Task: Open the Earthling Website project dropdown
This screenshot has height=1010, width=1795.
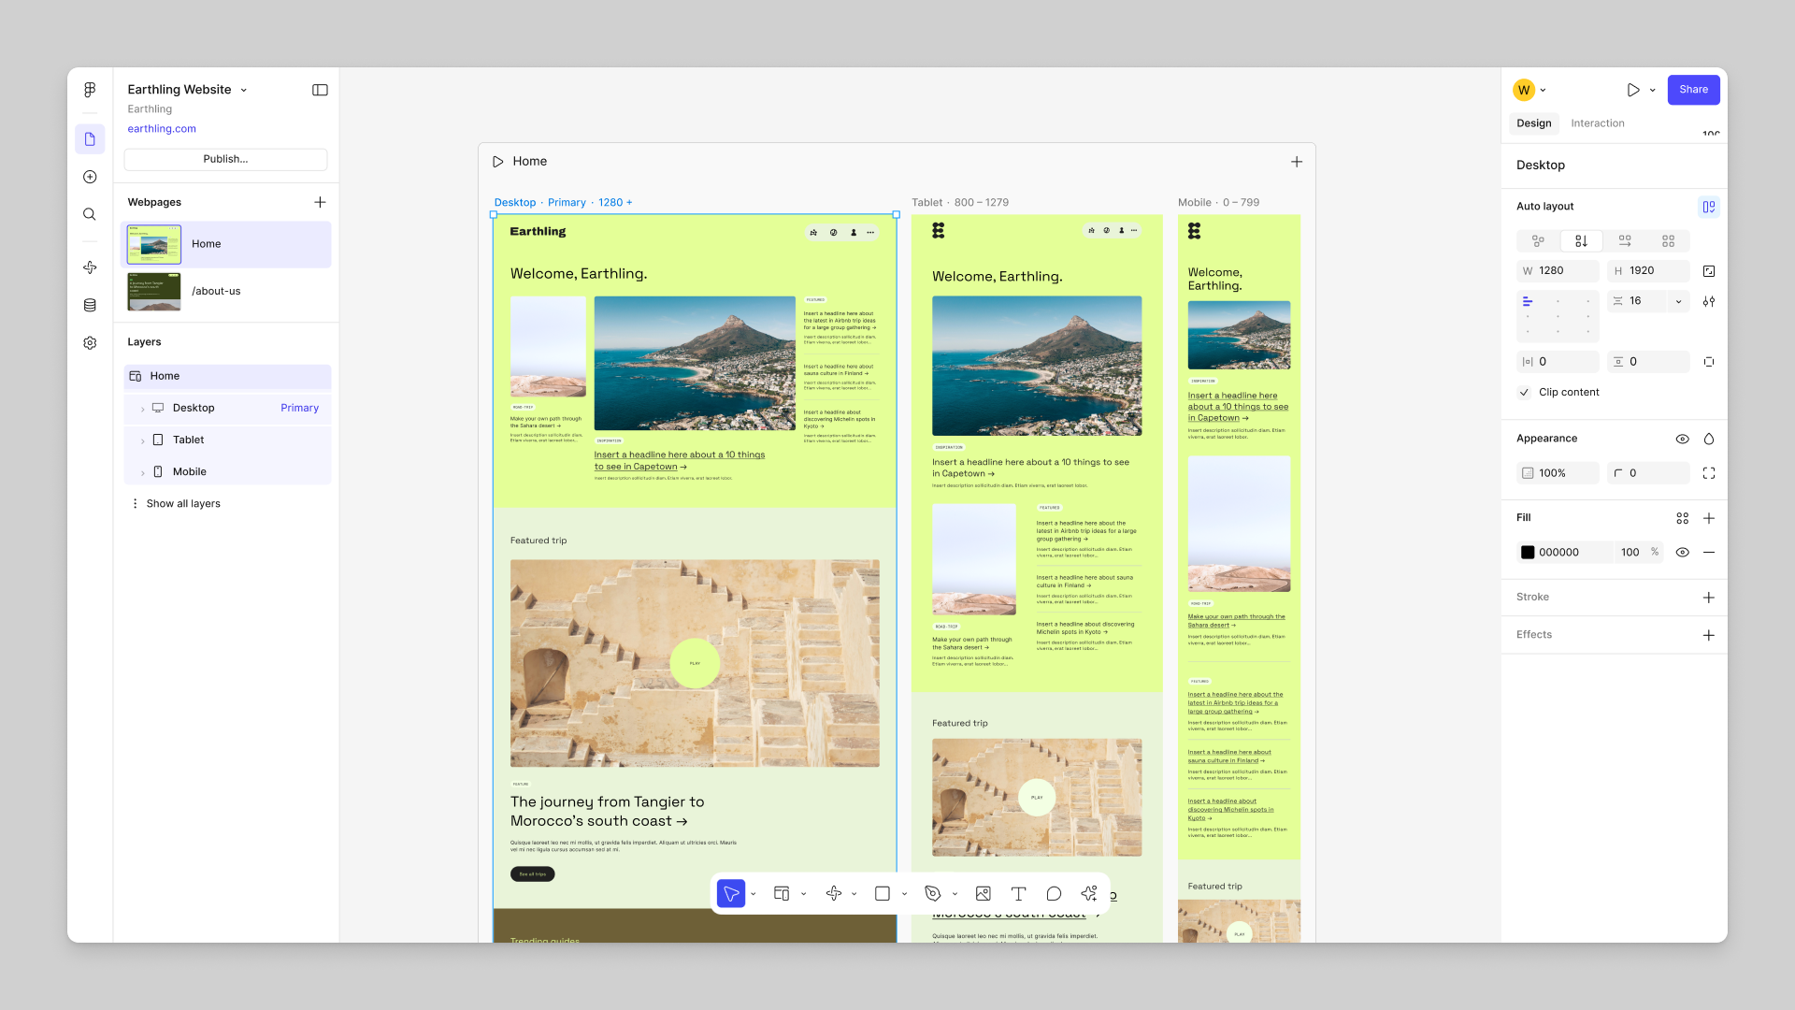Action: click(243, 89)
